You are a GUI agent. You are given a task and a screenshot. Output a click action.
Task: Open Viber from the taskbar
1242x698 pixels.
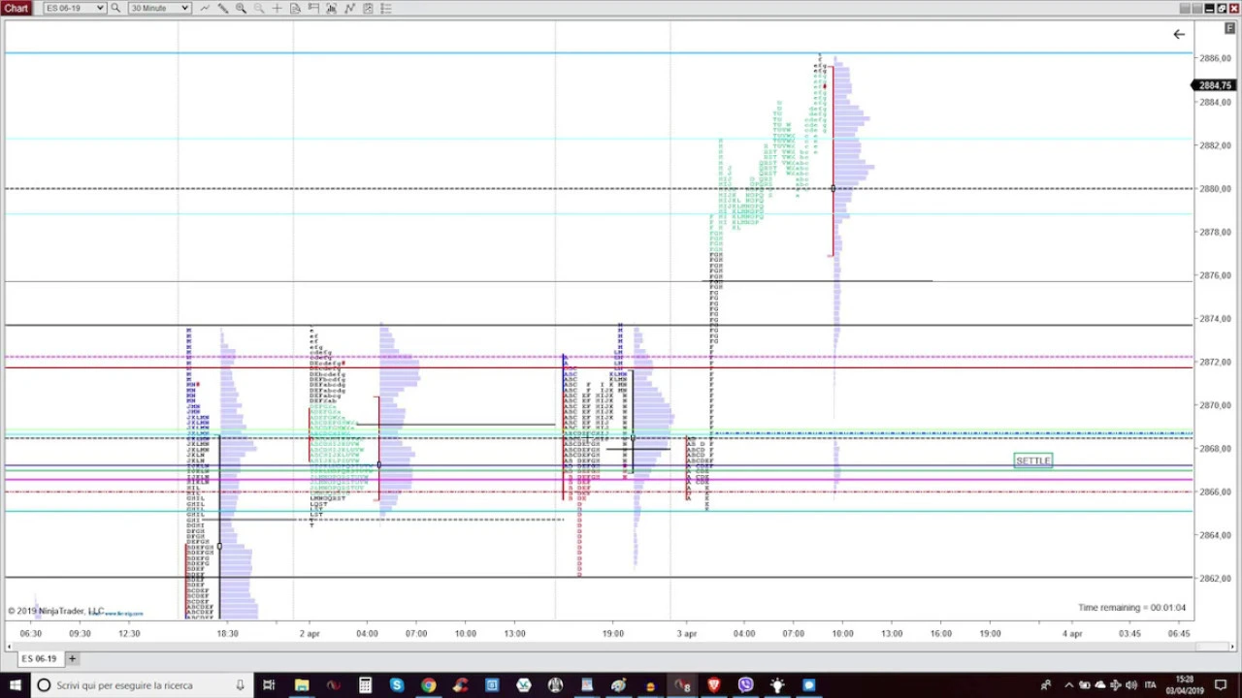(x=745, y=685)
